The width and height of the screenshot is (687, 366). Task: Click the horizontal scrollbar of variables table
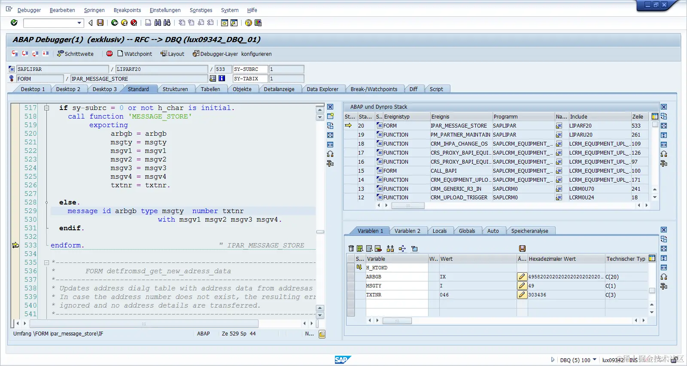point(397,320)
